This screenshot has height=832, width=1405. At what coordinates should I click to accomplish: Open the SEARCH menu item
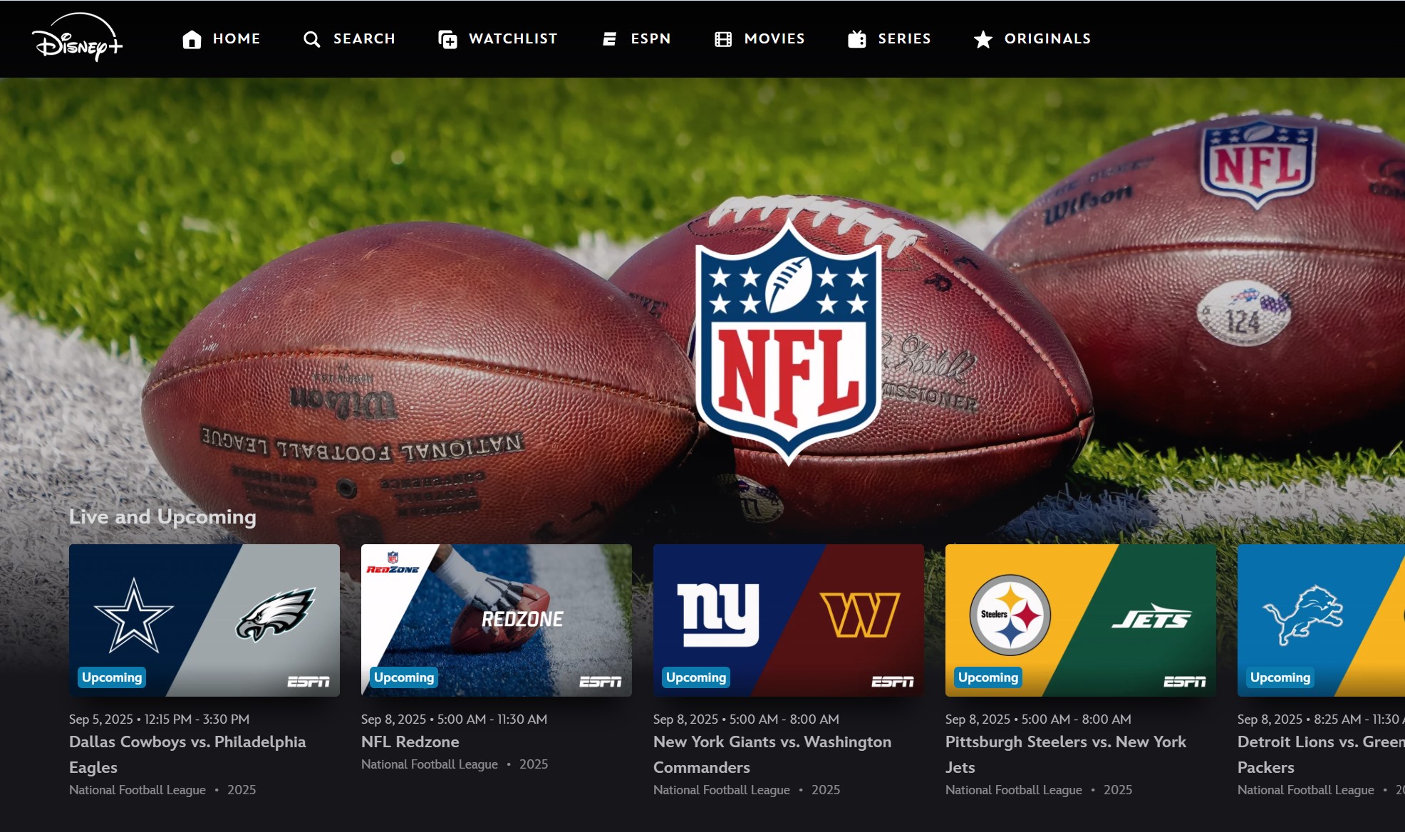pyautogui.click(x=364, y=38)
